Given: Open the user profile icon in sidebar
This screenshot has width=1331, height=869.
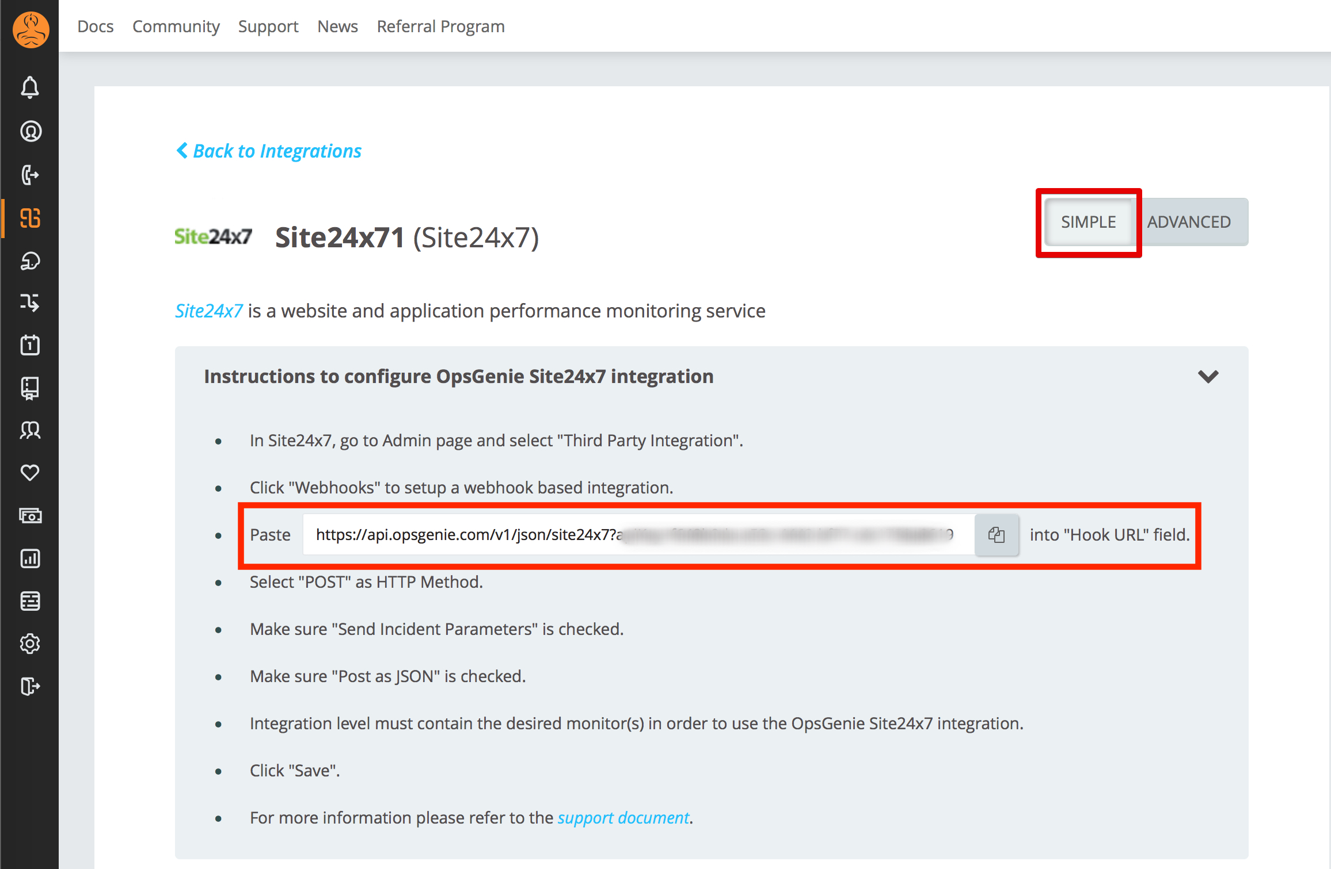Looking at the screenshot, I should [x=30, y=131].
